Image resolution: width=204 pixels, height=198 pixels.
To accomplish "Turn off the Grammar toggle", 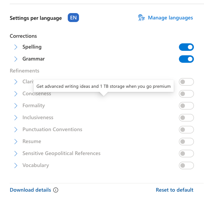I will 186,59.
